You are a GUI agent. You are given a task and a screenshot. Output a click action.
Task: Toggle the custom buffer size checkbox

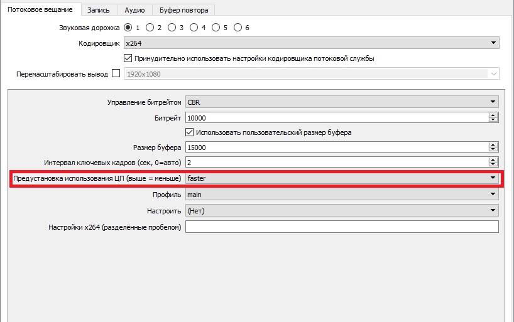(x=190, y=132)
